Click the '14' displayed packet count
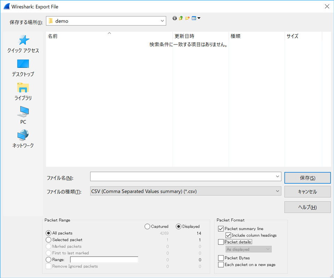334x278 pixels. 199,233
